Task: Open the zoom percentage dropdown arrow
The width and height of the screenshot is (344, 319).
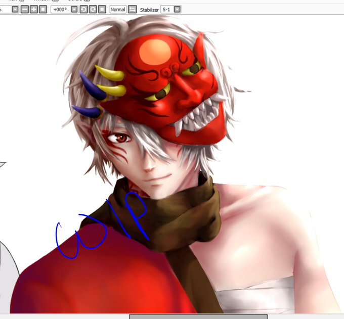Action: click(x=15, y=10)
